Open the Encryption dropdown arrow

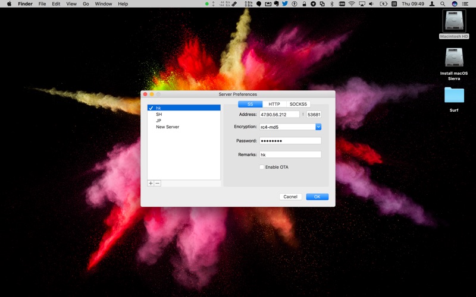(x=318, y=127)
